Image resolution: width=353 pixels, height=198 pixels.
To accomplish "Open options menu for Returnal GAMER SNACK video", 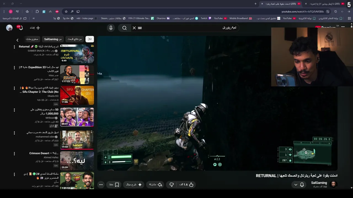I will pyautogui.click(x=14, y=47).
